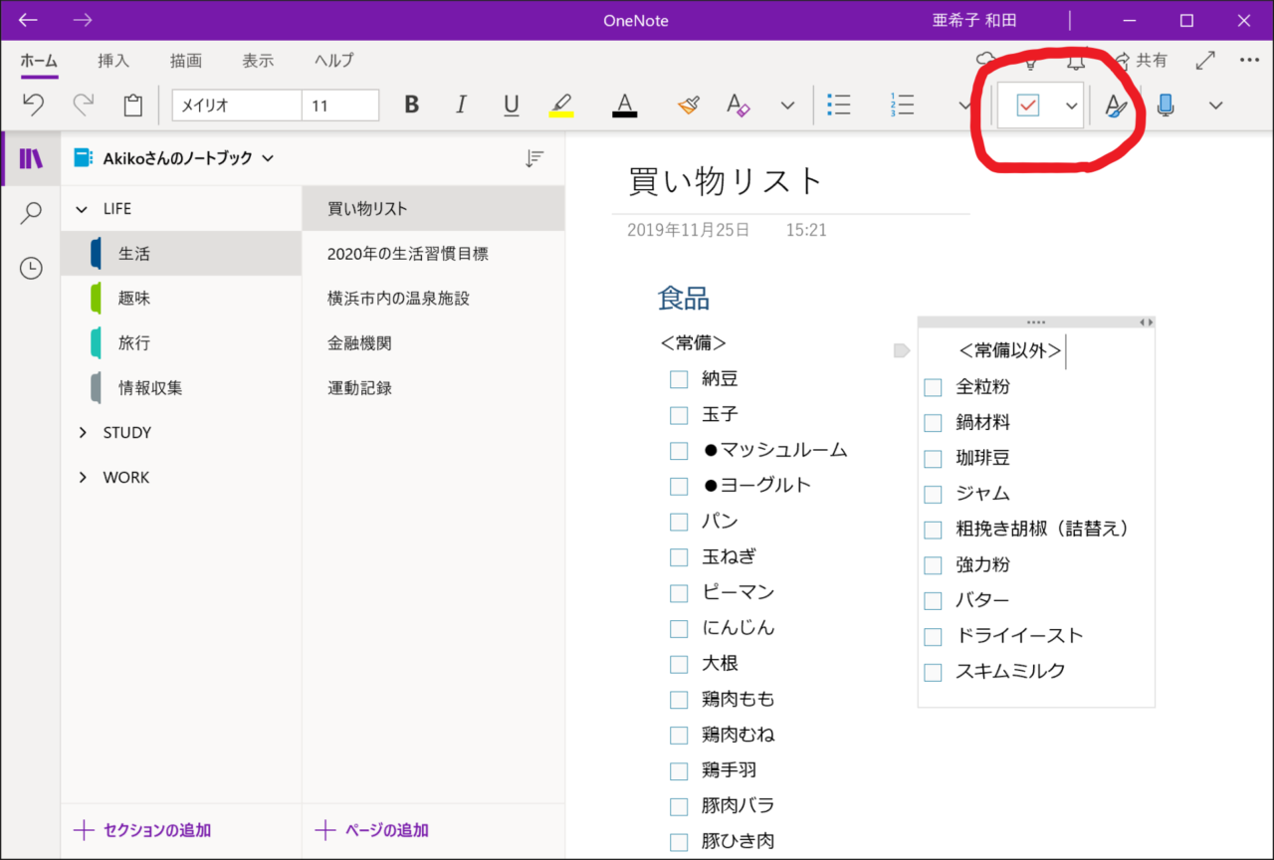
Task: Toggle Bold formatting
Action: point(411,105)
